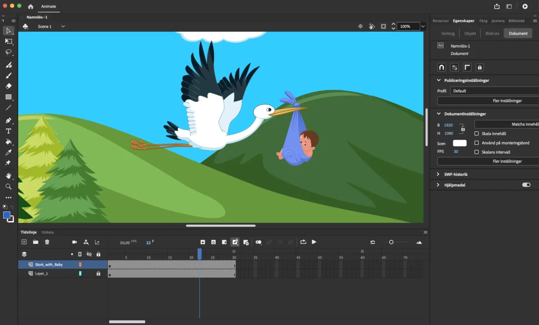Insert a keyframe on the timeline
This screenshot has width=539, height=325.
pos(203,242)
